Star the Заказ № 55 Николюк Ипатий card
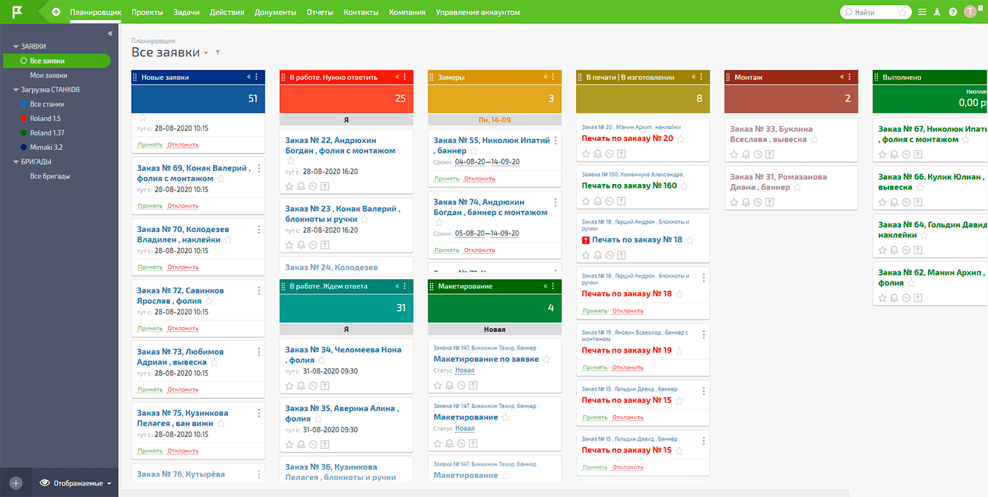This screenshot has height=497, width=988. [474, 151]
